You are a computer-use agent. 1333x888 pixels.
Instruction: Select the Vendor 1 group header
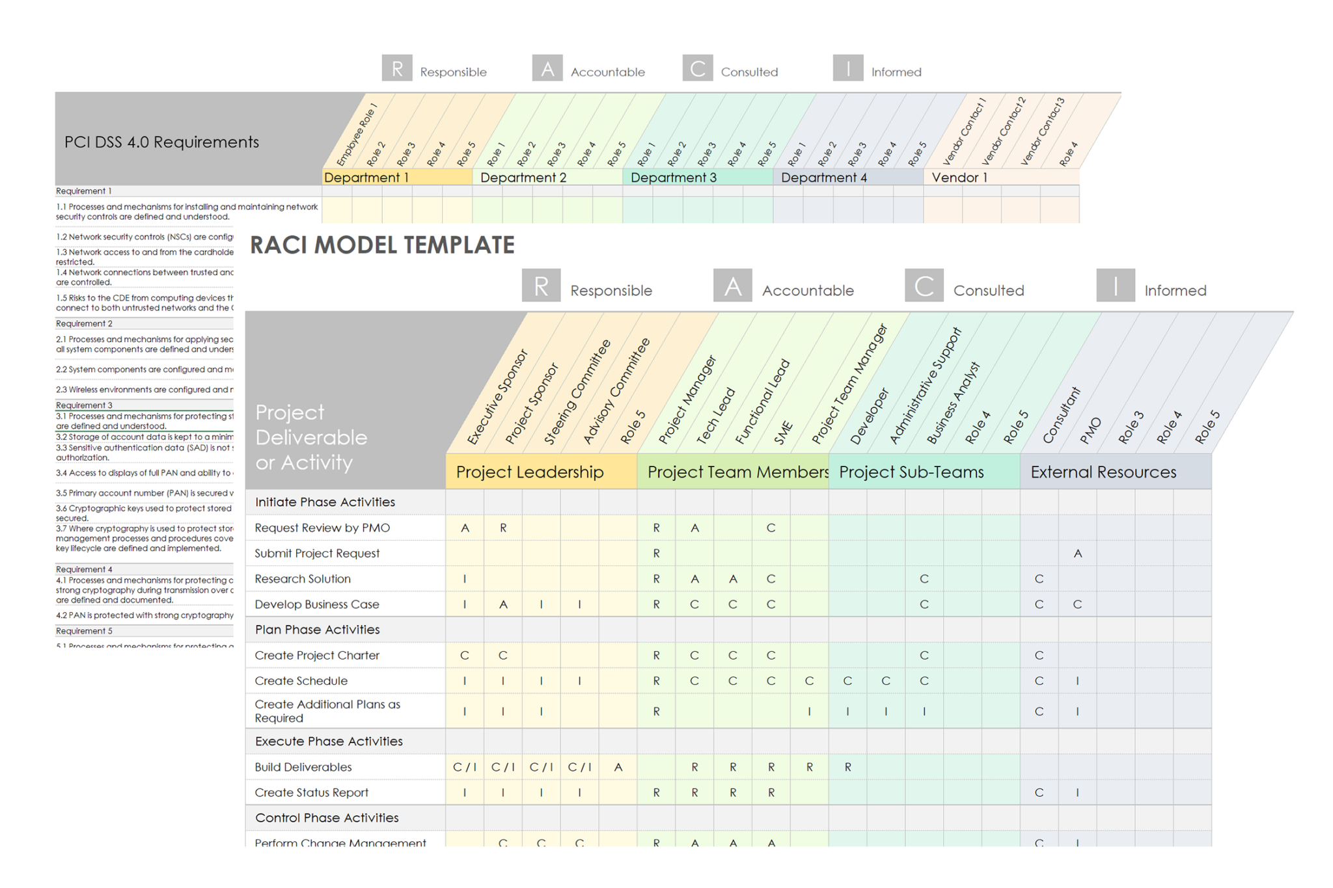pyautogui.click(x=1001, y=177)
